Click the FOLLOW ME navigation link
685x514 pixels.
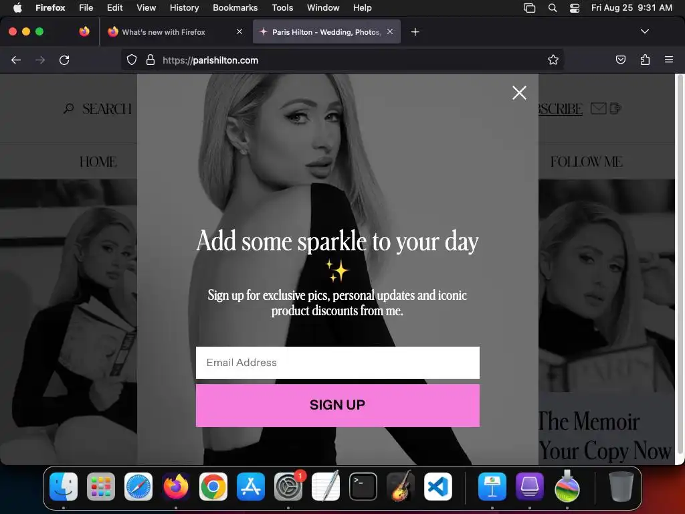[586, 162]
